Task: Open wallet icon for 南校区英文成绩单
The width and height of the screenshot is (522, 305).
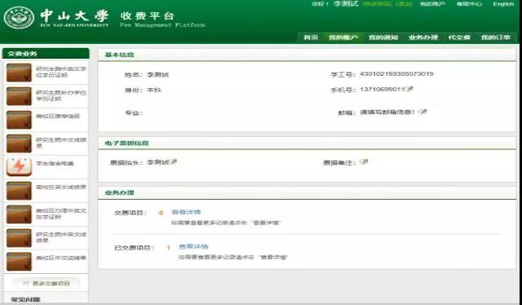Action: coord(19,191)
